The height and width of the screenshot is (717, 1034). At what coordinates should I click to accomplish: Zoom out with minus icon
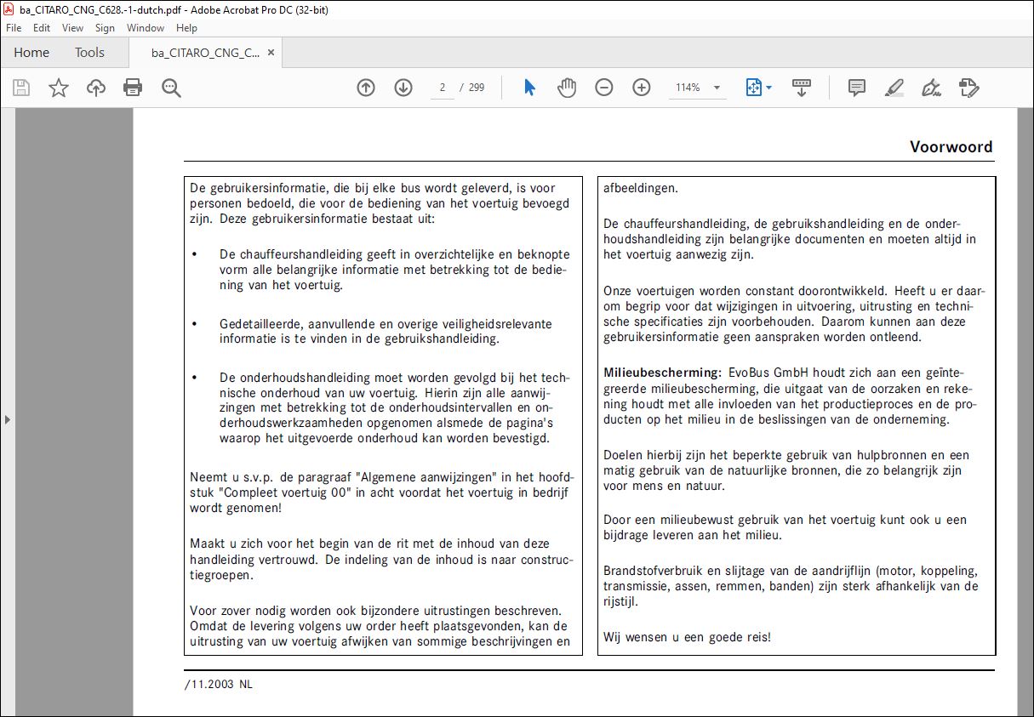pos(604,88)
